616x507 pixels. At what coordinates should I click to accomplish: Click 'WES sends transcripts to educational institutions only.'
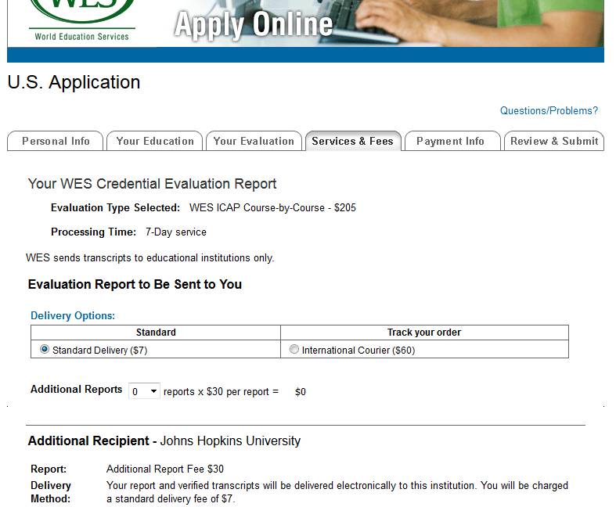[150, 258]
